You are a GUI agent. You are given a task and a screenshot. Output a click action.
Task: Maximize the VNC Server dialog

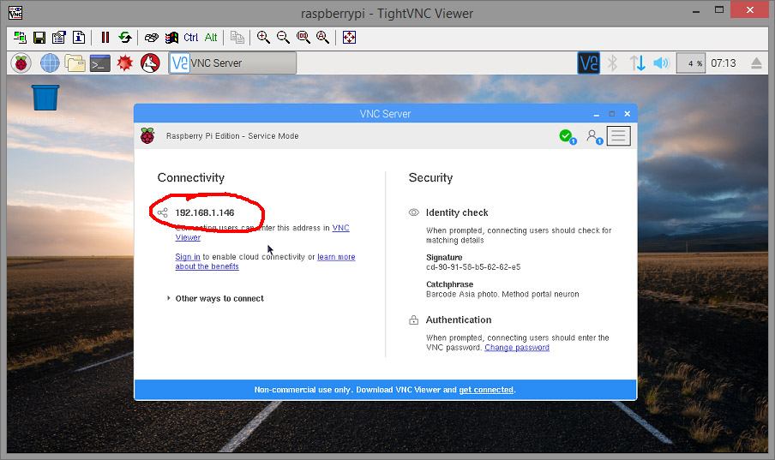click(x=612, y=114)
